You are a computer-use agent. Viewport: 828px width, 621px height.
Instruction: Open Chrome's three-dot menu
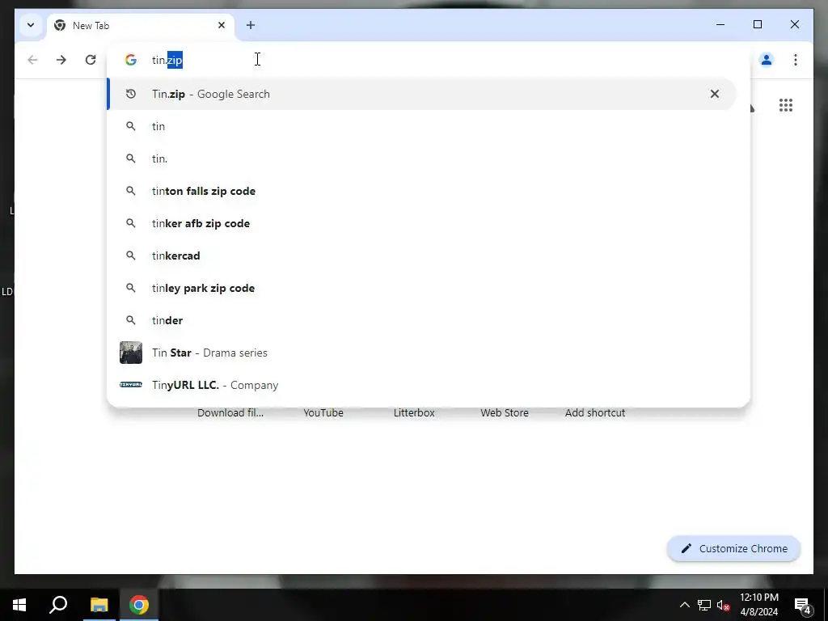point(796,60)
